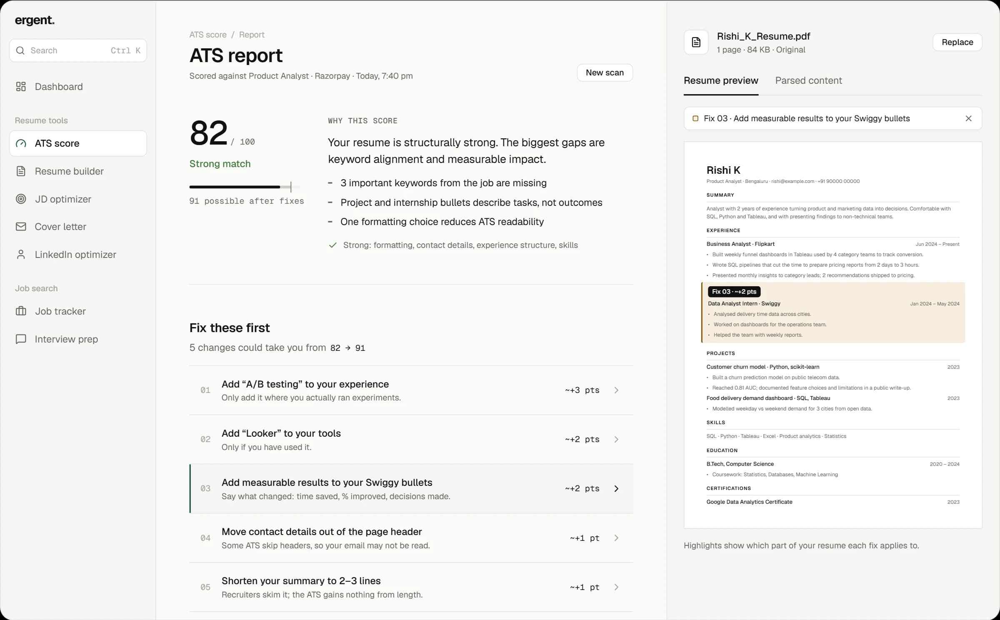Viewport: 1000px width, 620px height.
Task: Click the search magnifier icon
Action: pyautogui.click(x=20, y=50)
